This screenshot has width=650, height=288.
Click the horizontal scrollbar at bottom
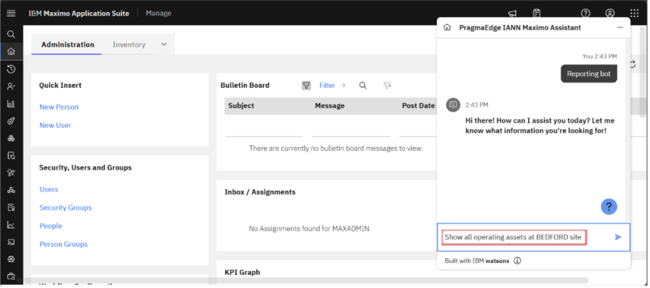[307, 280]
